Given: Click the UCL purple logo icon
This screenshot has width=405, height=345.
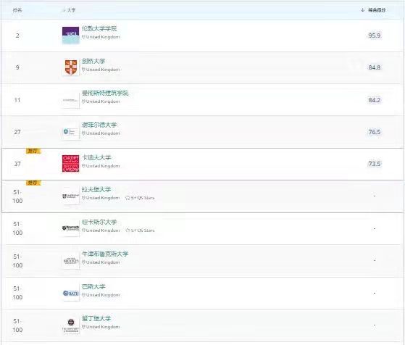Looking at the screenshot, I should pos(70,36).
